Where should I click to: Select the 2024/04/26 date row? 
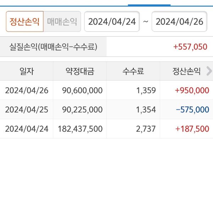coord(27,90)
